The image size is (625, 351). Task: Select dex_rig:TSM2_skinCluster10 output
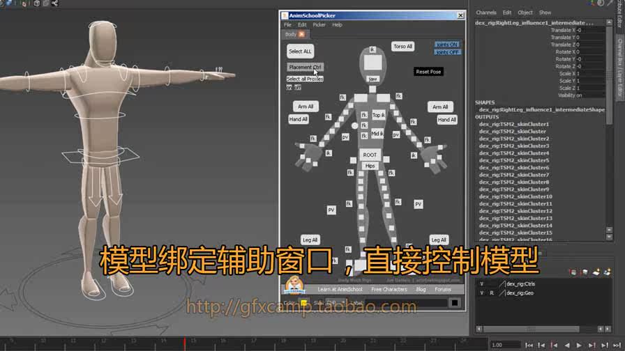[x=515, y=196]
